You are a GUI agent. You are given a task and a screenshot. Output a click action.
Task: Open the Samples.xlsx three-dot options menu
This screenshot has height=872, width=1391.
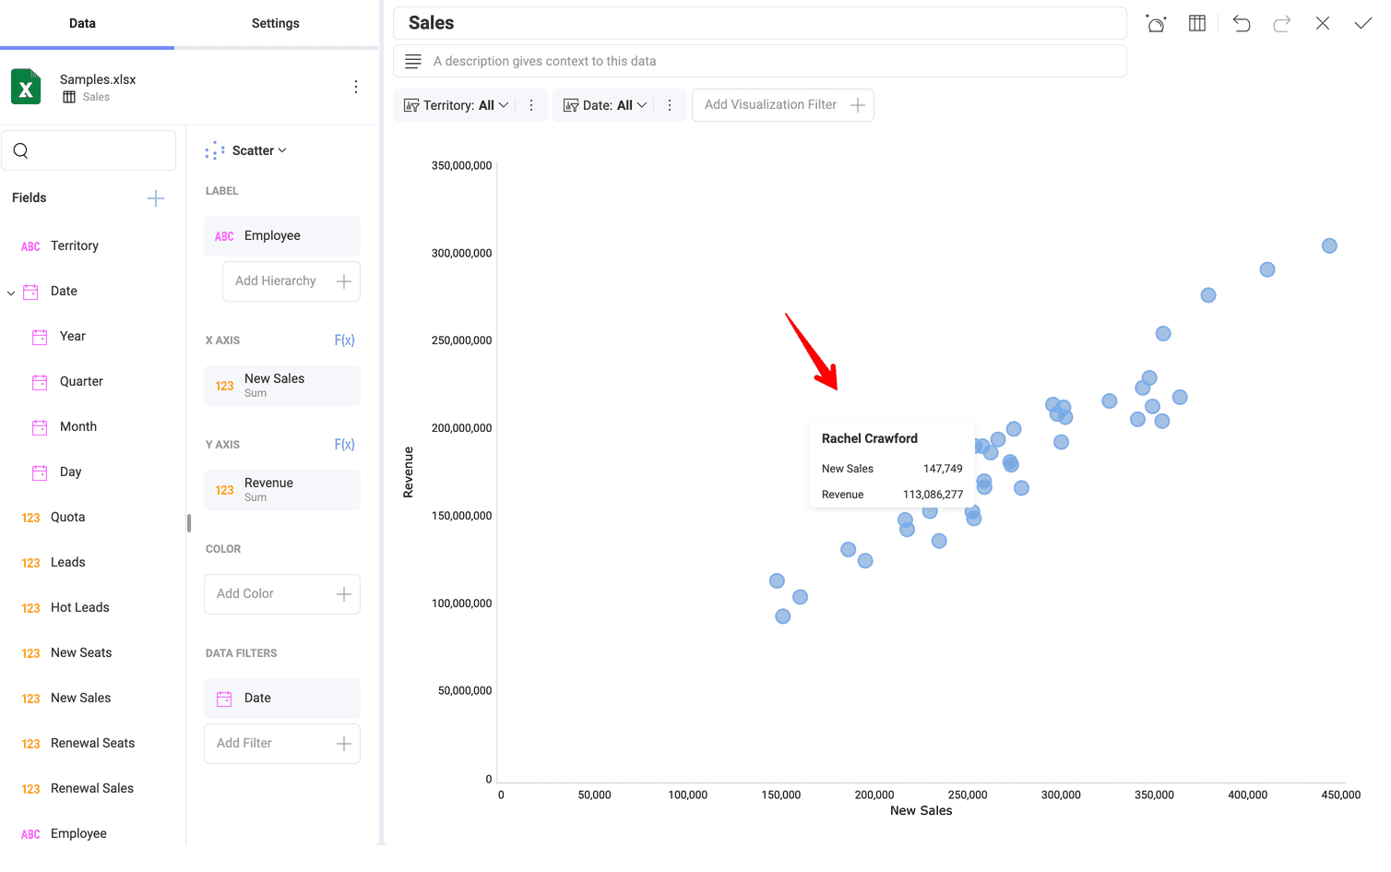coord(356,87)
